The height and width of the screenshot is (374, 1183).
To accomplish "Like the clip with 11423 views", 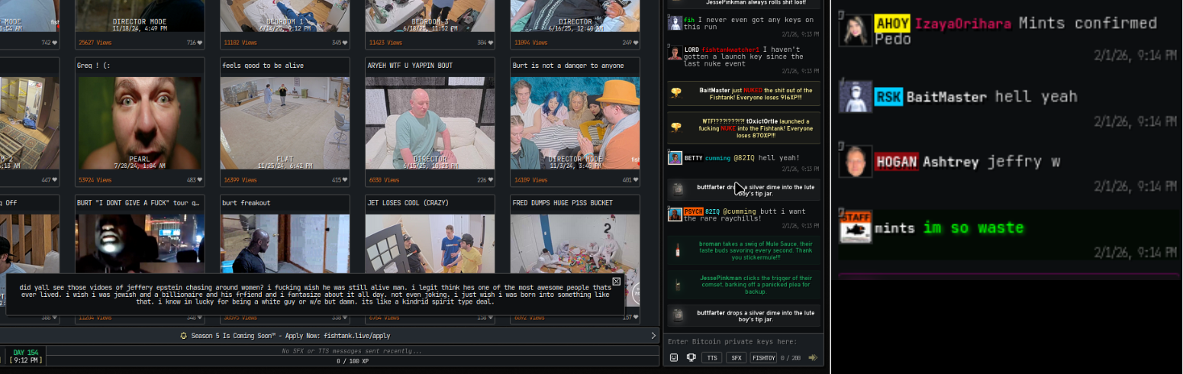I will (490, 43).
